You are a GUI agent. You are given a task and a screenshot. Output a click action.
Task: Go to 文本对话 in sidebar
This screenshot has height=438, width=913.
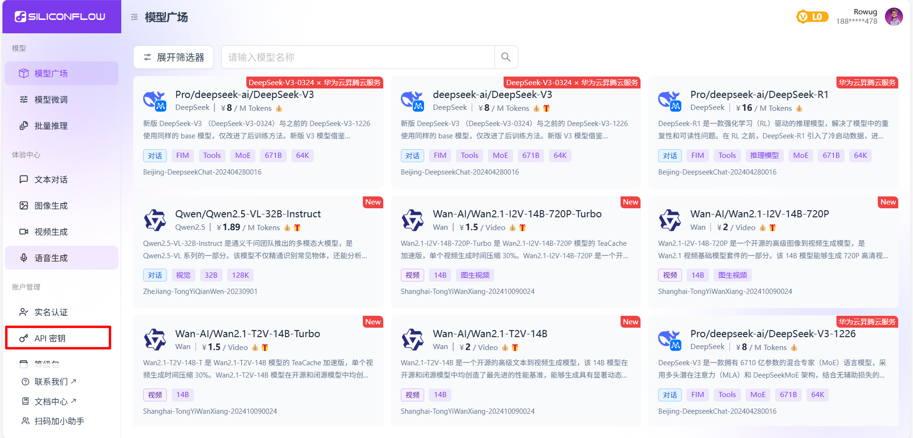[61, 179]
